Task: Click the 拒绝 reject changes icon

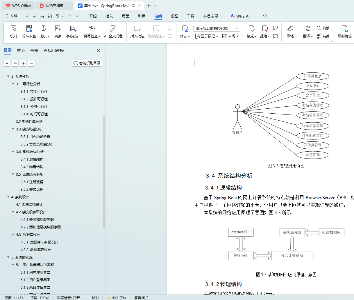Action: click(x=265, y=28)
